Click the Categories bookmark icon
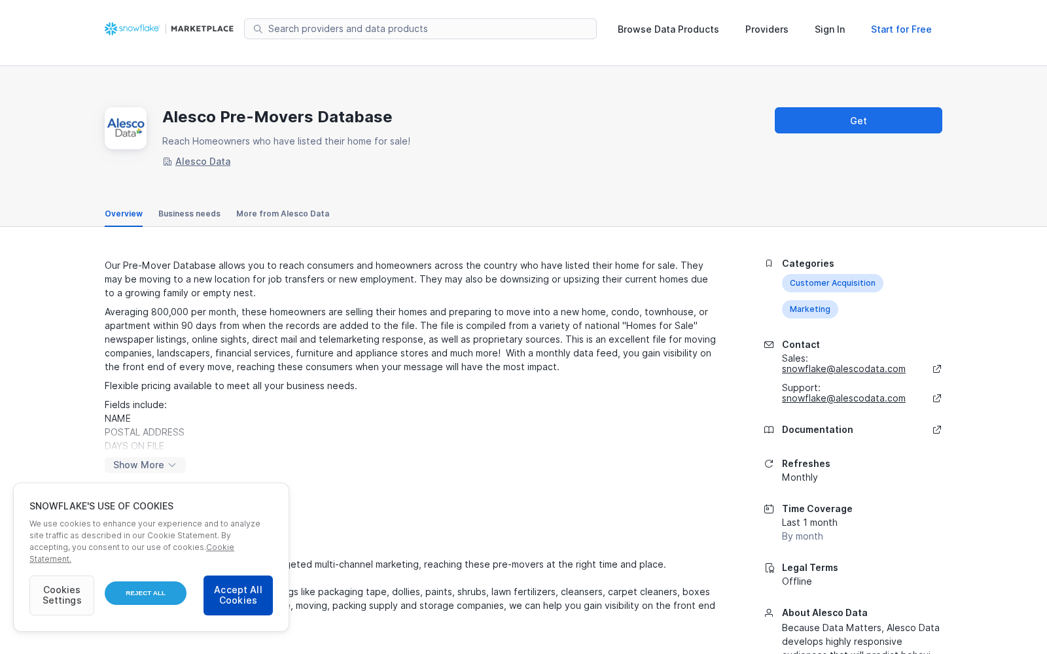This screenshot has height=654, width=1047. tap(769, 264)
